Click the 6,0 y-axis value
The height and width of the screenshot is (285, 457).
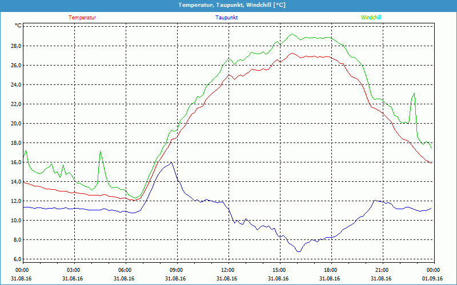[17, 259]
